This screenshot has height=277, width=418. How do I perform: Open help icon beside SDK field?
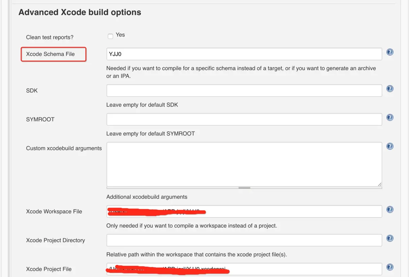click(390, 89)
